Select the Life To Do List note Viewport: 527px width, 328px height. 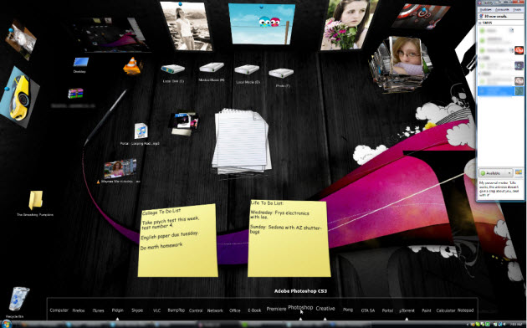click(x=289, y=238)
